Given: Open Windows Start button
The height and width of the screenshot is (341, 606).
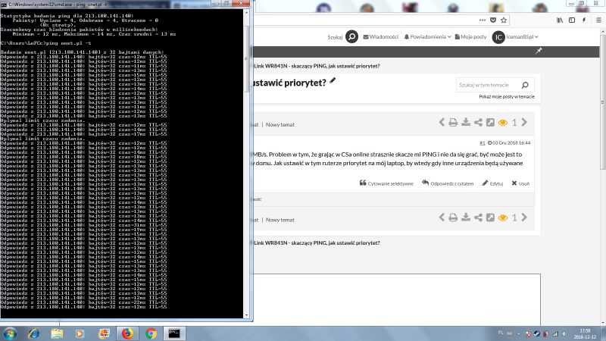Looking at the screenshot, I should [10, 333].
